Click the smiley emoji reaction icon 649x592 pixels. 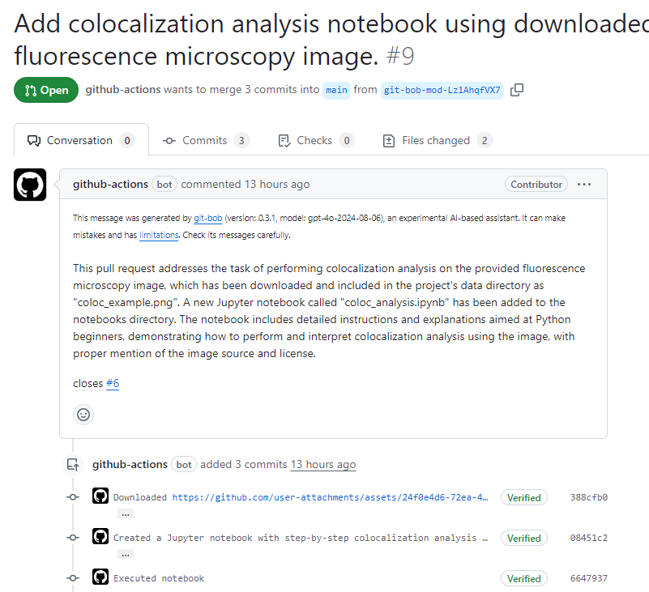click(x=83, y=414)
